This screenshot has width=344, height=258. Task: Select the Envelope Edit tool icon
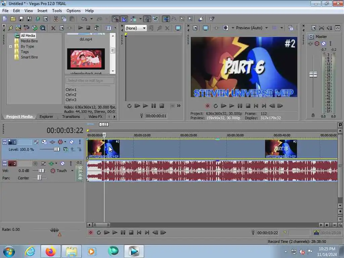click(174, 19)
